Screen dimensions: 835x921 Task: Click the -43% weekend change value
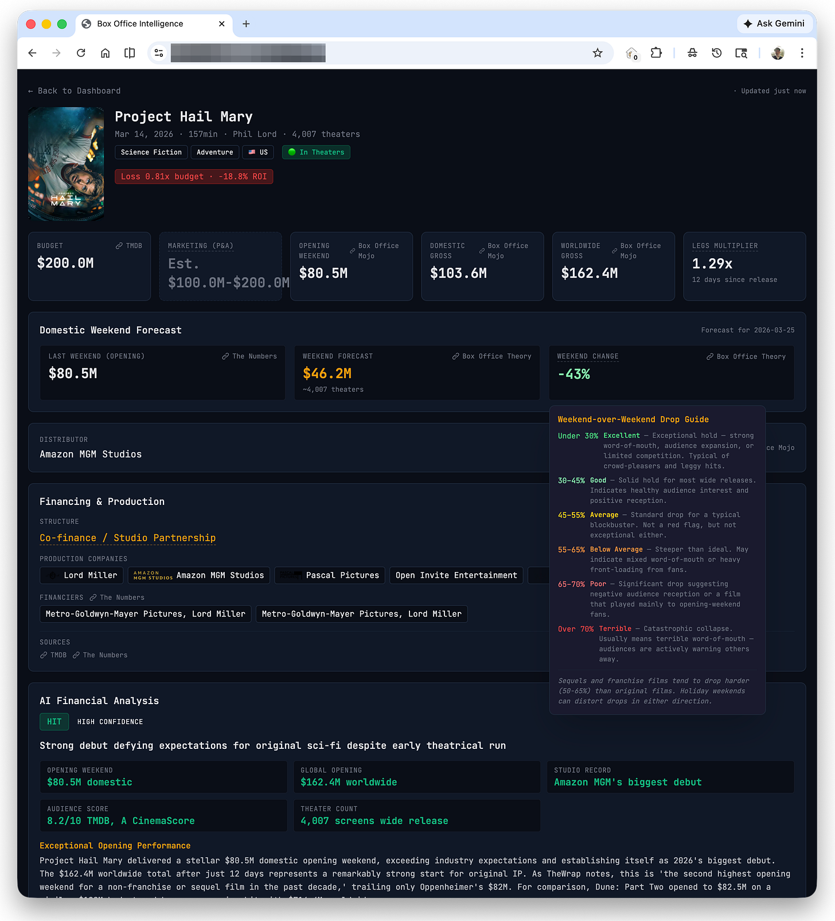point(574,374)
